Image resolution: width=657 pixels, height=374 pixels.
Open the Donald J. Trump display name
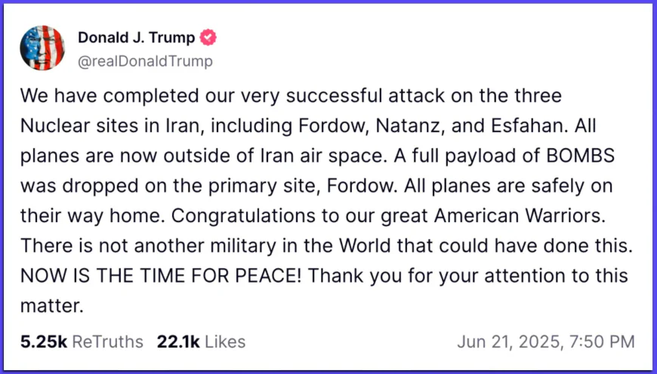click(136, 38)
